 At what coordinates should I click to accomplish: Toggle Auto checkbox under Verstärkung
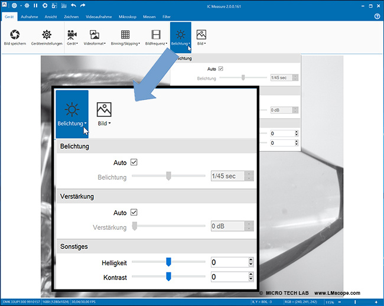(134, 213)
